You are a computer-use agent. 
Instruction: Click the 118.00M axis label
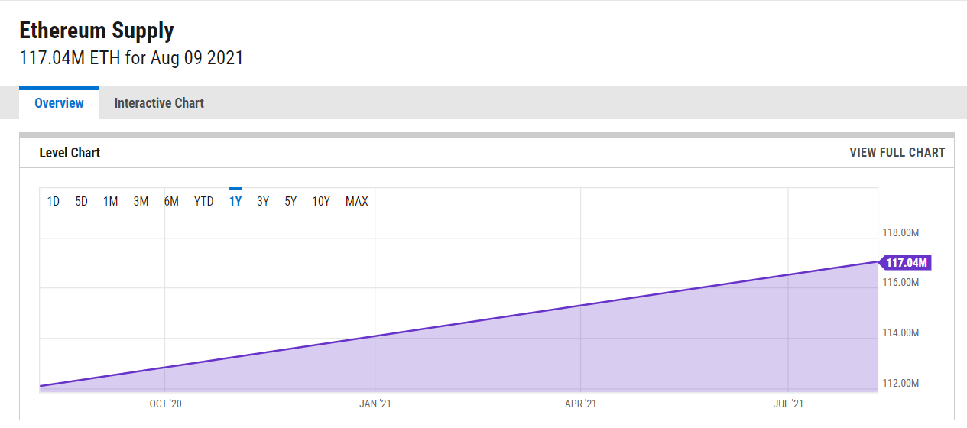[900, 232]
